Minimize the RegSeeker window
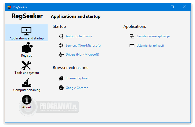The height and width of the screenshot is (127, 195). 160,7
